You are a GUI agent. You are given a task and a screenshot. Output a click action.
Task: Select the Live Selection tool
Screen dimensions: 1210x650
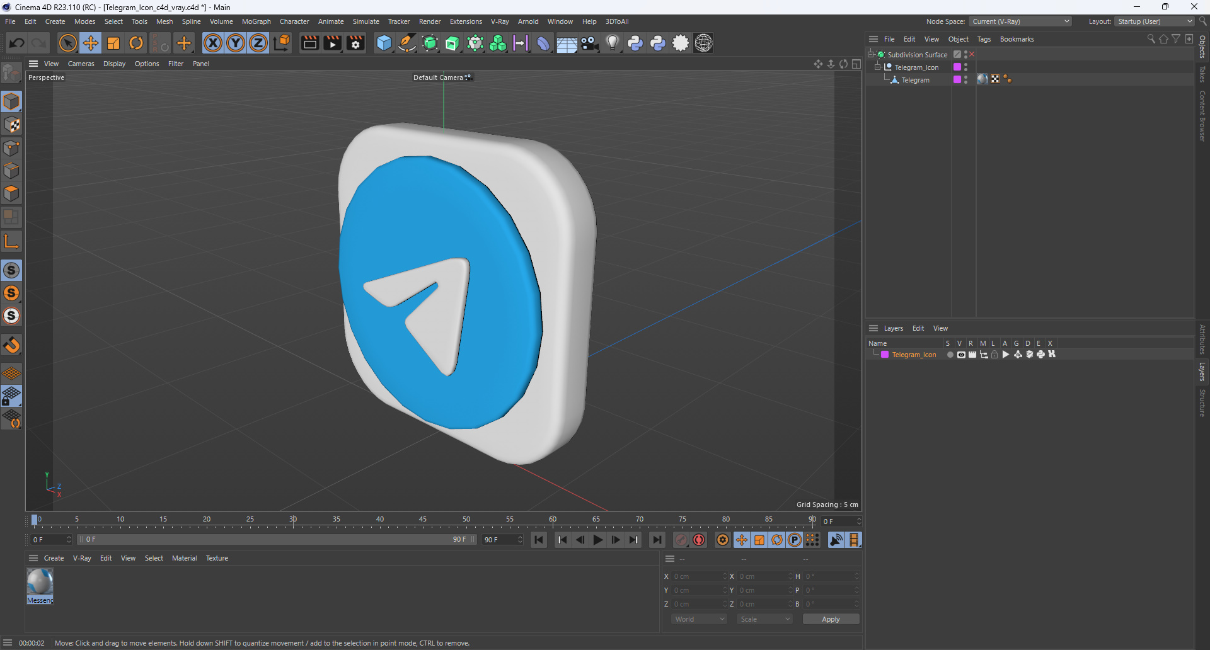pos(67,43)
